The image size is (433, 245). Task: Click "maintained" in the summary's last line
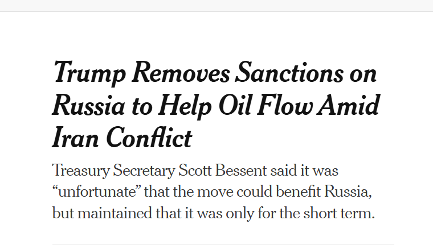coord(116,214)
